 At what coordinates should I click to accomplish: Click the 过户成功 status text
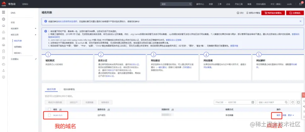[x=101, y=115]
